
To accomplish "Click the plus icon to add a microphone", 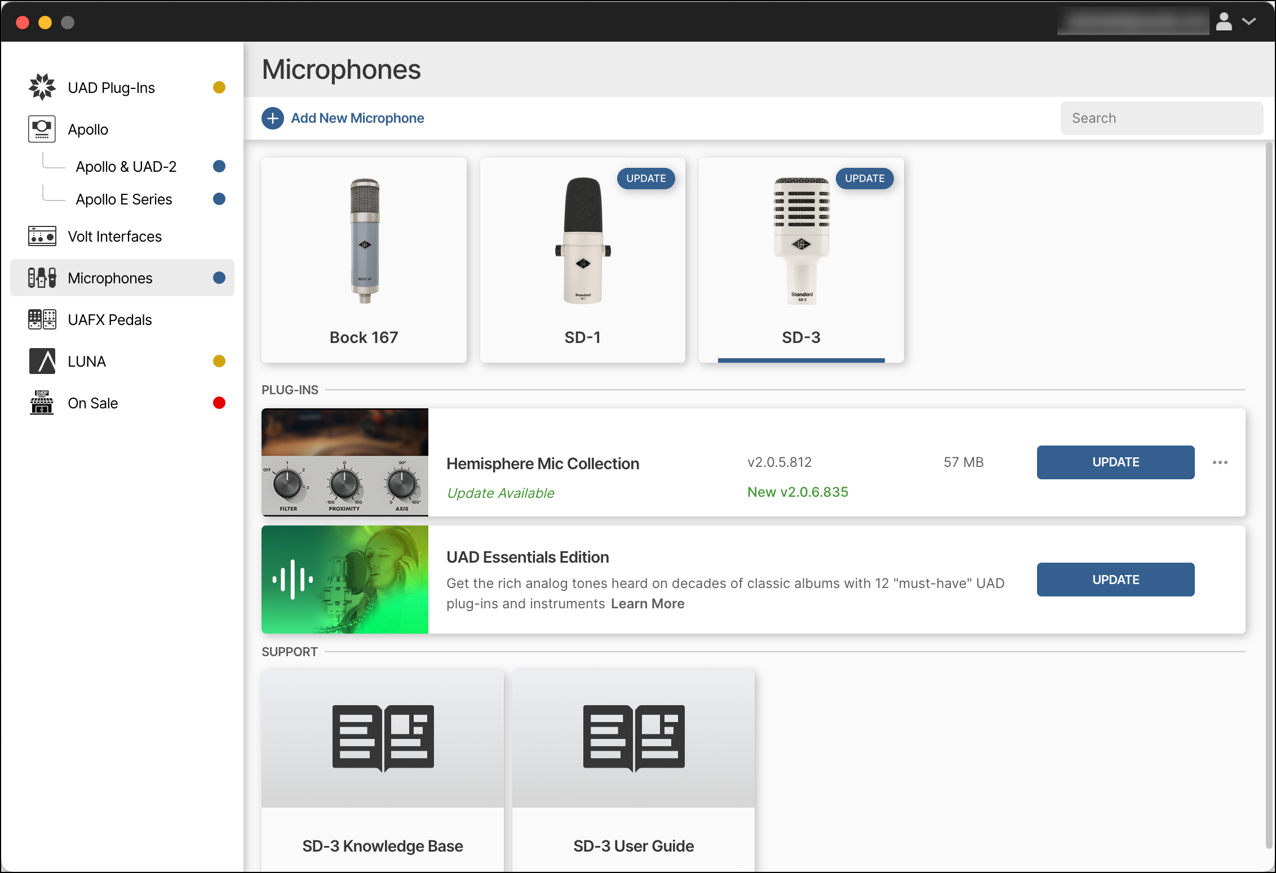I will tap(272, 118).
